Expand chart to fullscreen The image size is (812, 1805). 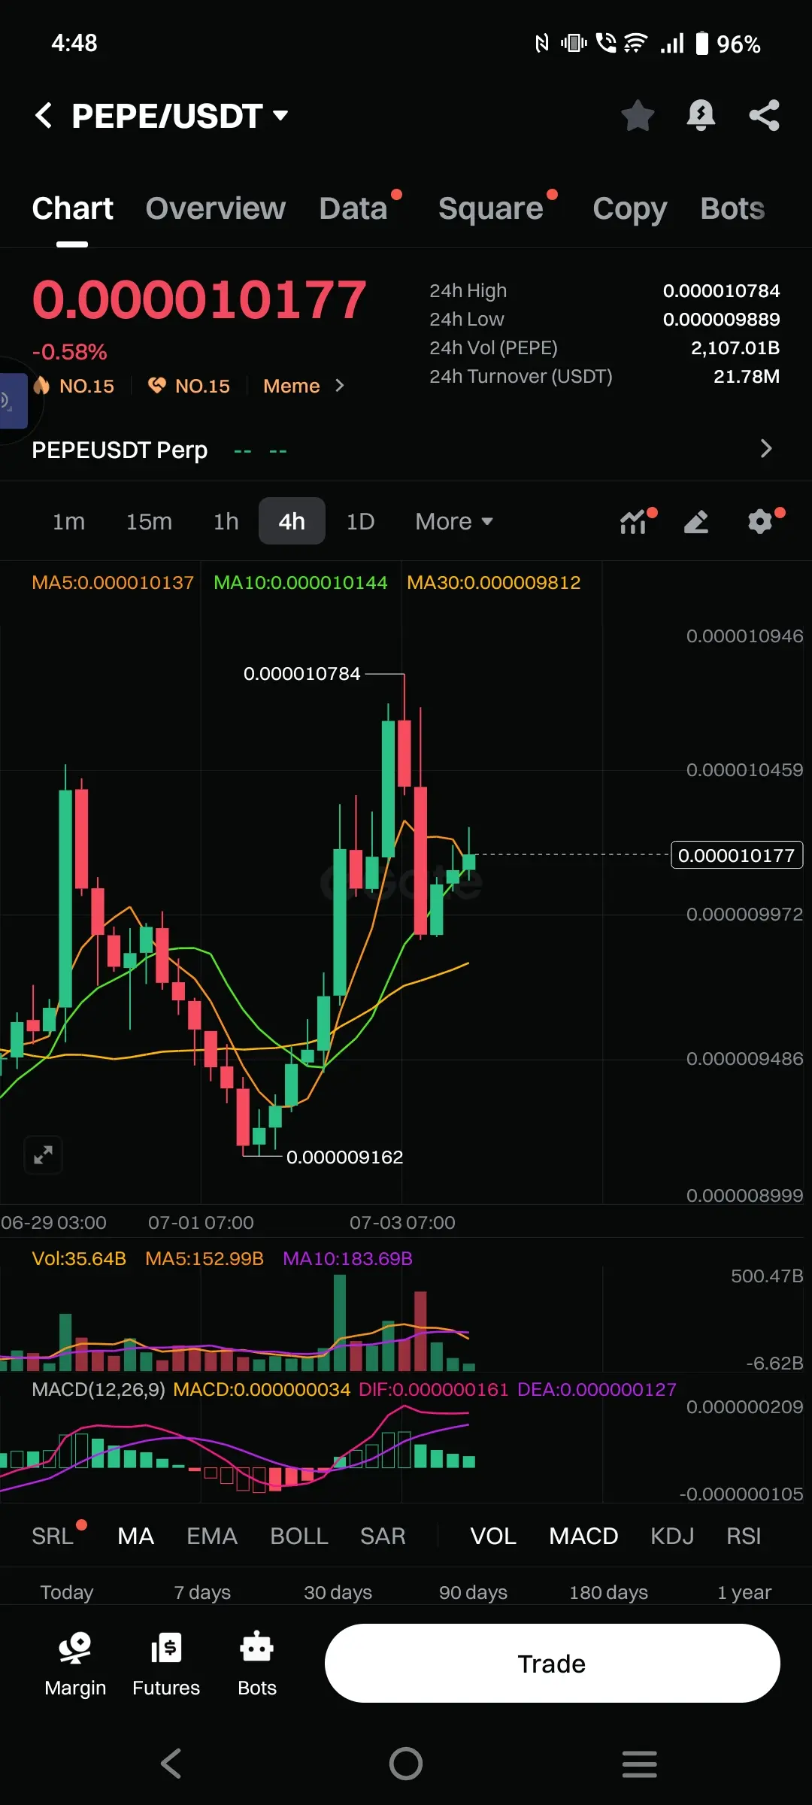43,1154
